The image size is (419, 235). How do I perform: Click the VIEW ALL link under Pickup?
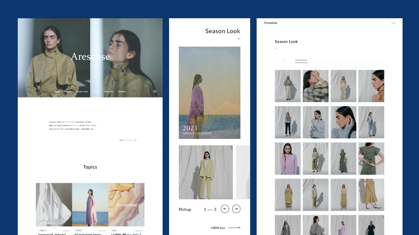[226, 228]
